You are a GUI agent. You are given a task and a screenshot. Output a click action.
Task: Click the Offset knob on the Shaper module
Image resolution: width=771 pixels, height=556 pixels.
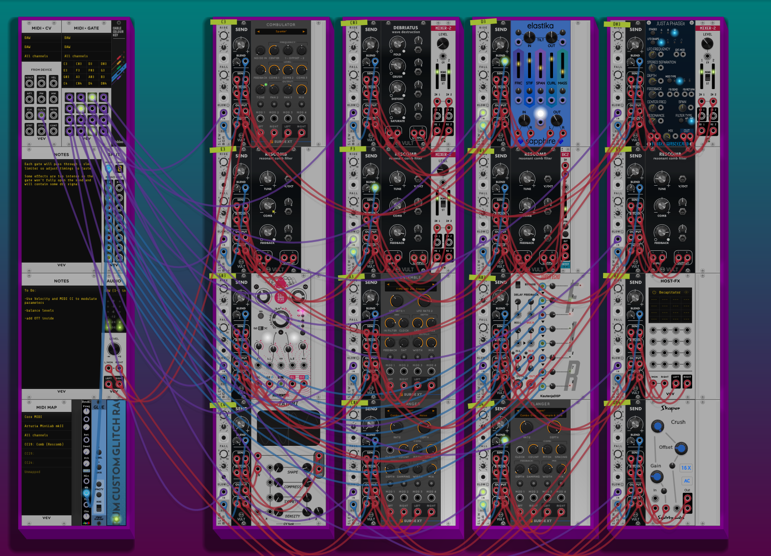pos(681,448)
